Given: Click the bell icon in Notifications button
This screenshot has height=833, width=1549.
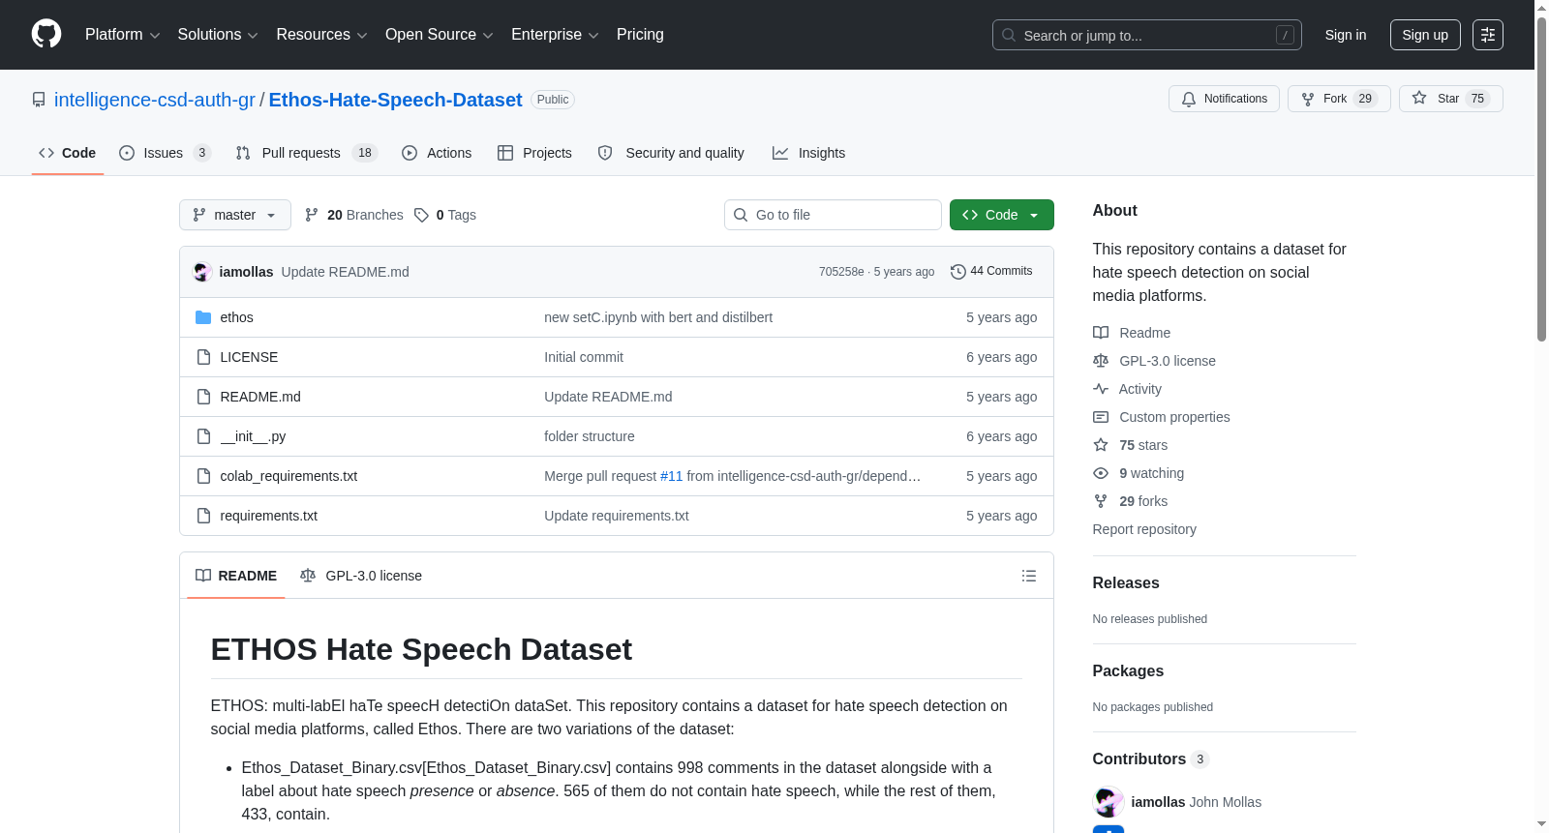Looking at the screenshot, I should [1189, 99].
